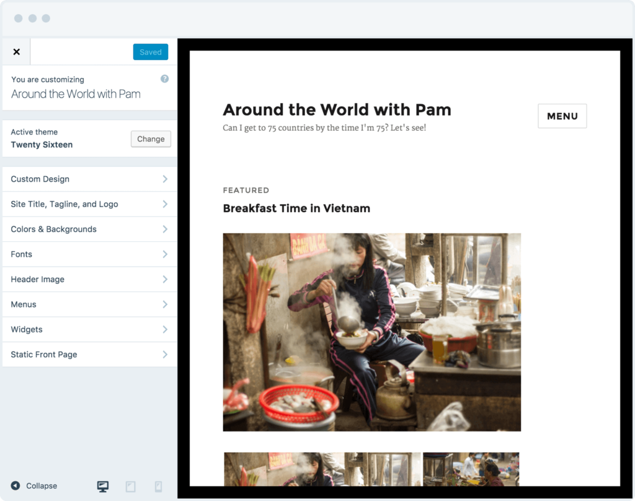Click Around the World with Pam in sidebar
This screenshot has width=635, height=501.
76,94
